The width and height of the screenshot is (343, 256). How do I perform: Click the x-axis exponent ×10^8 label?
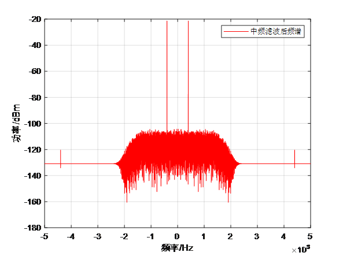[301, 249]
